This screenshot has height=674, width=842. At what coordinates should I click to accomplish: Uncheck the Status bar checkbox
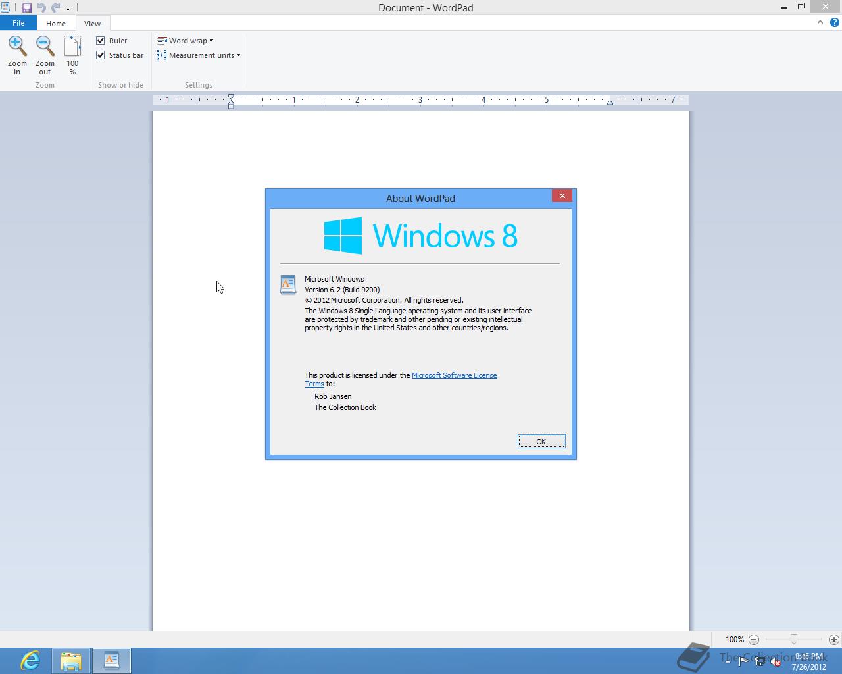[101, 55]
